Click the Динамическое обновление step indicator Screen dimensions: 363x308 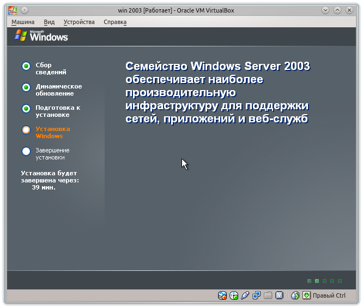(26, 87)
